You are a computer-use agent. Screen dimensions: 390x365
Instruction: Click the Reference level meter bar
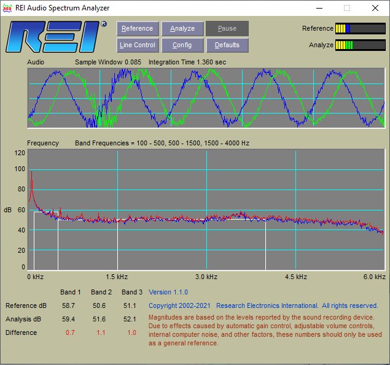click(361, 29)
